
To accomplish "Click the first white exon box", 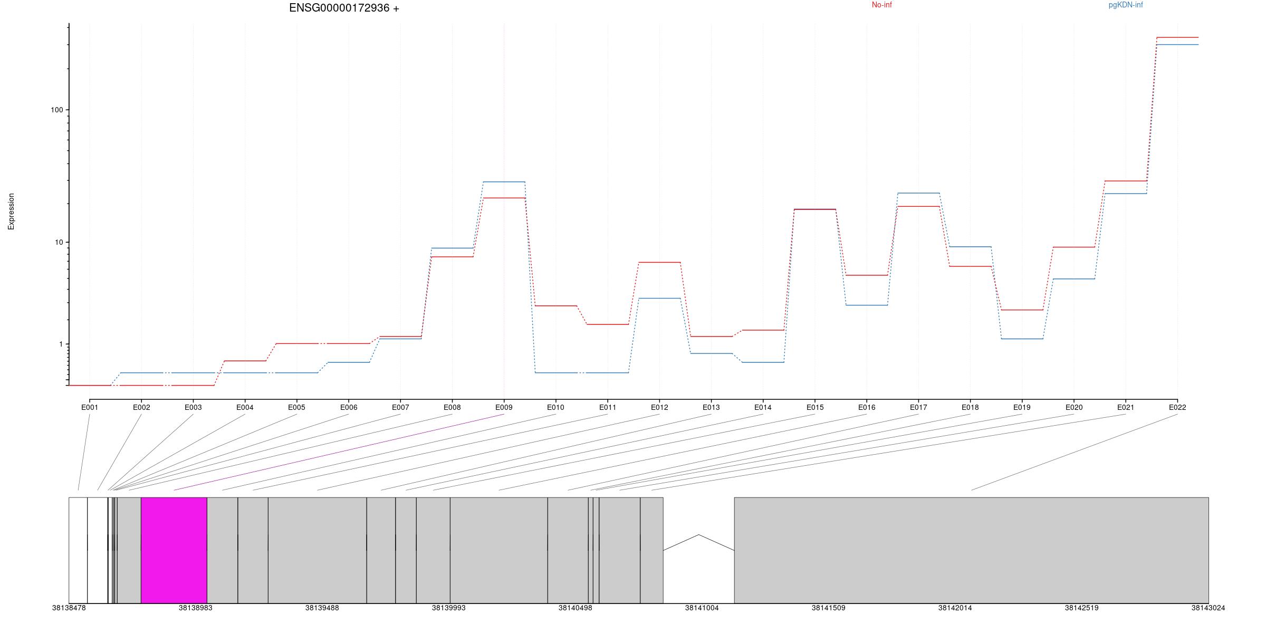I will pos(78,550).
